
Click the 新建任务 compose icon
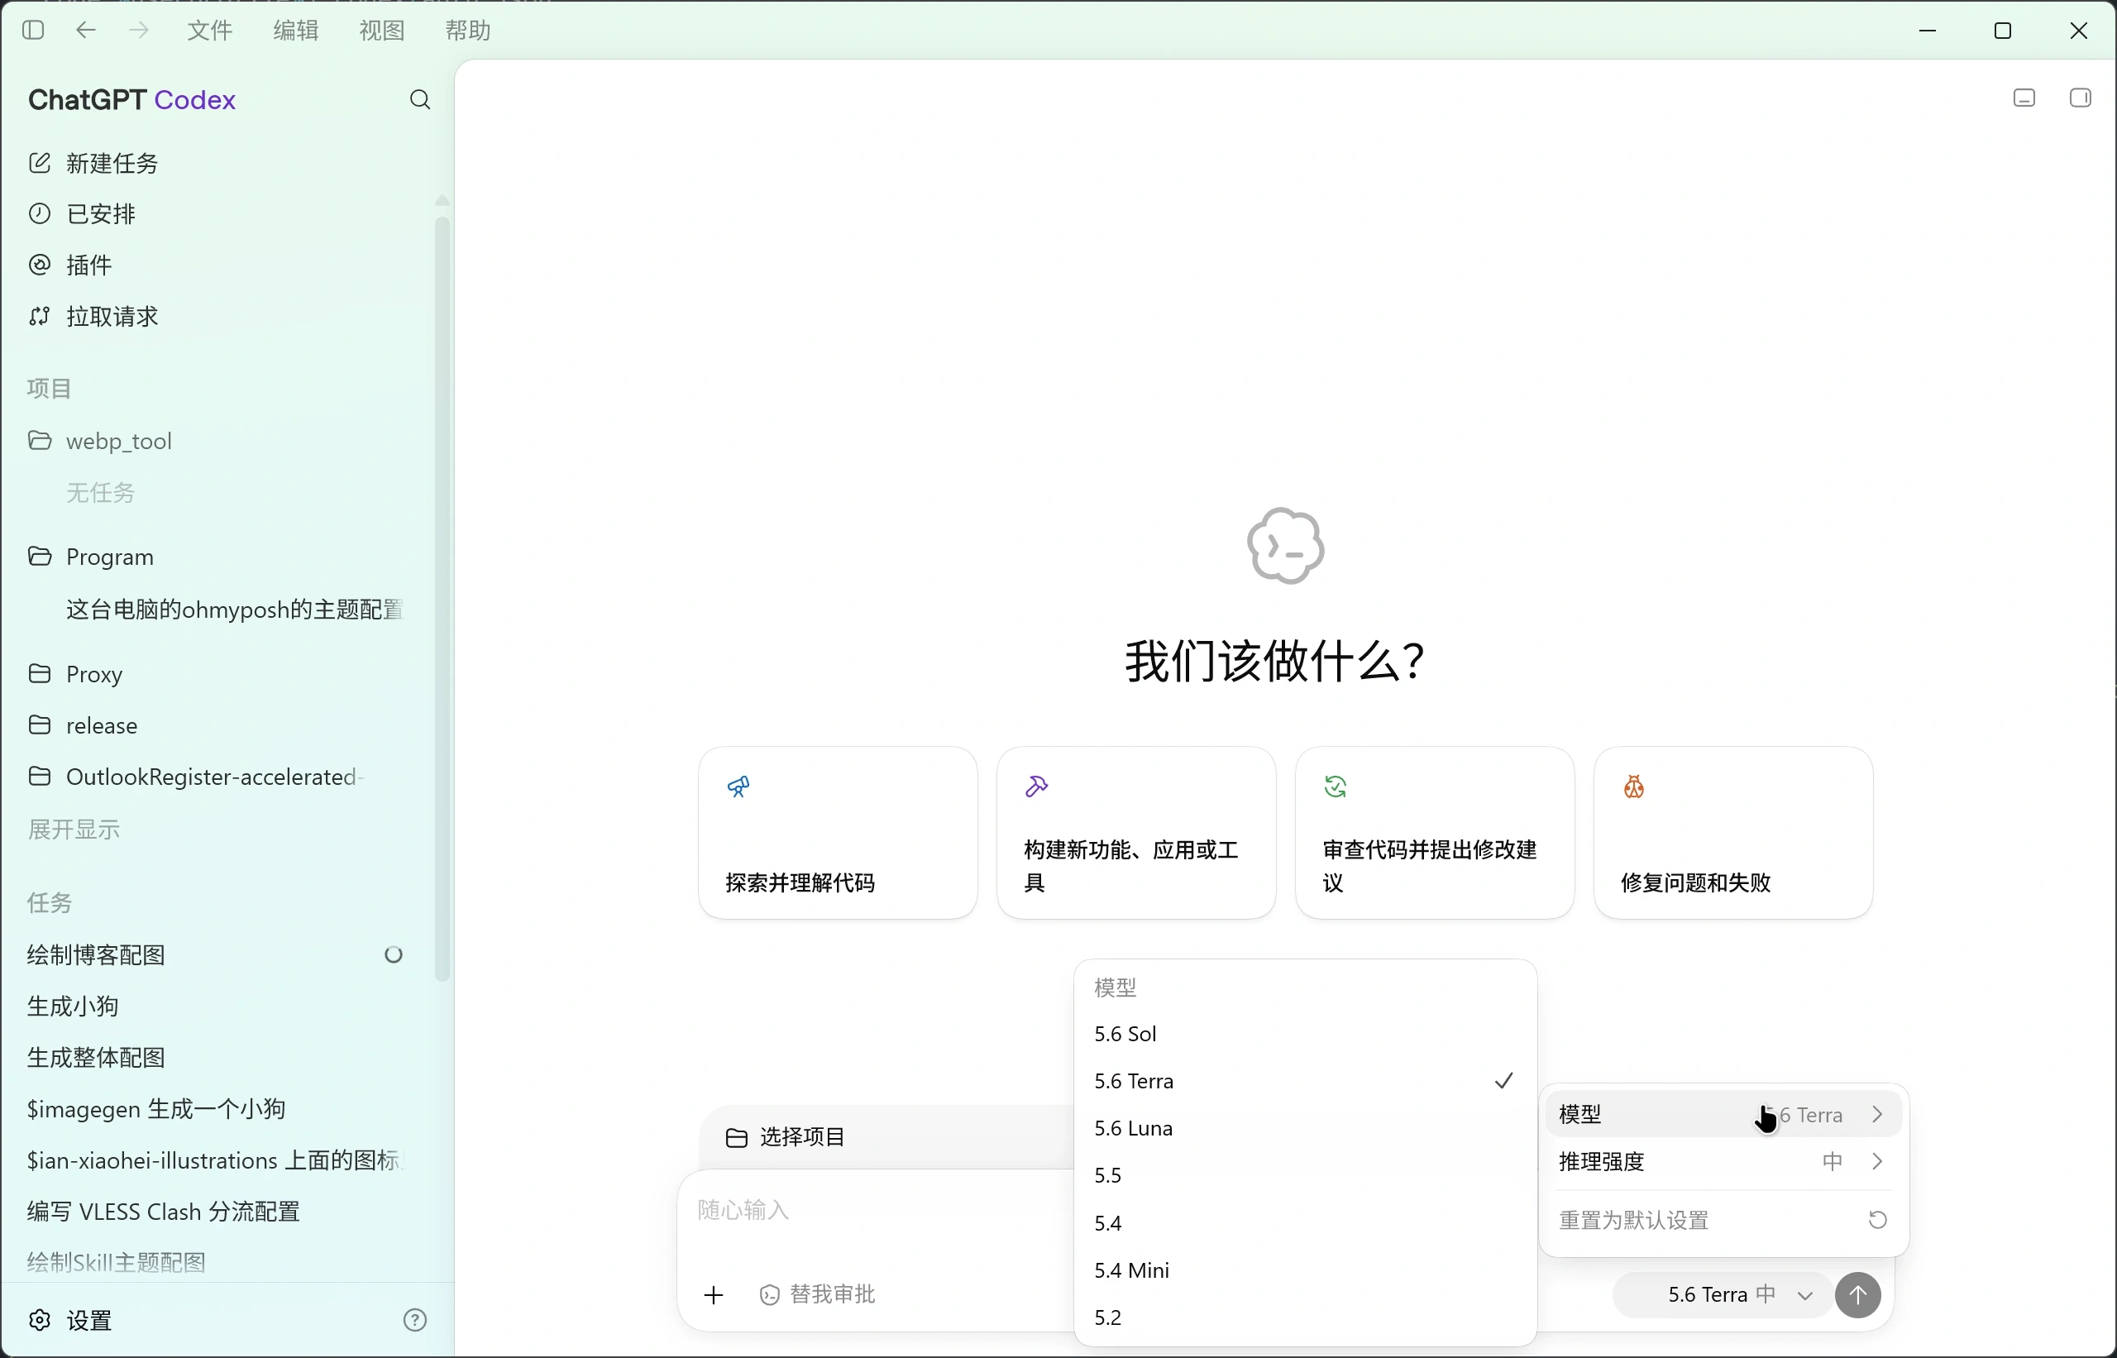[x=40, y=162]
